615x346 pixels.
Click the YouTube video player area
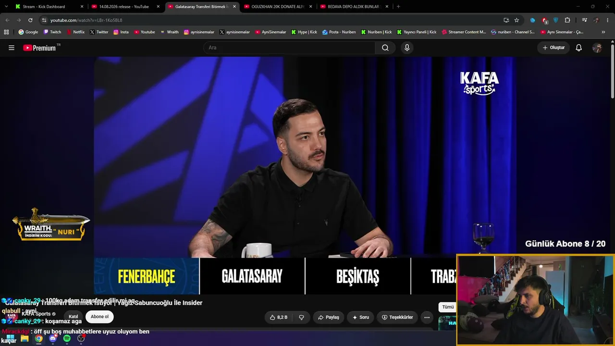point(306,175)
